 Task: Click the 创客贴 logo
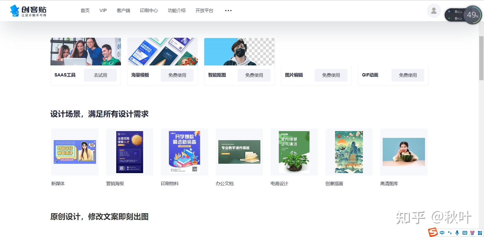click(28, 11)
